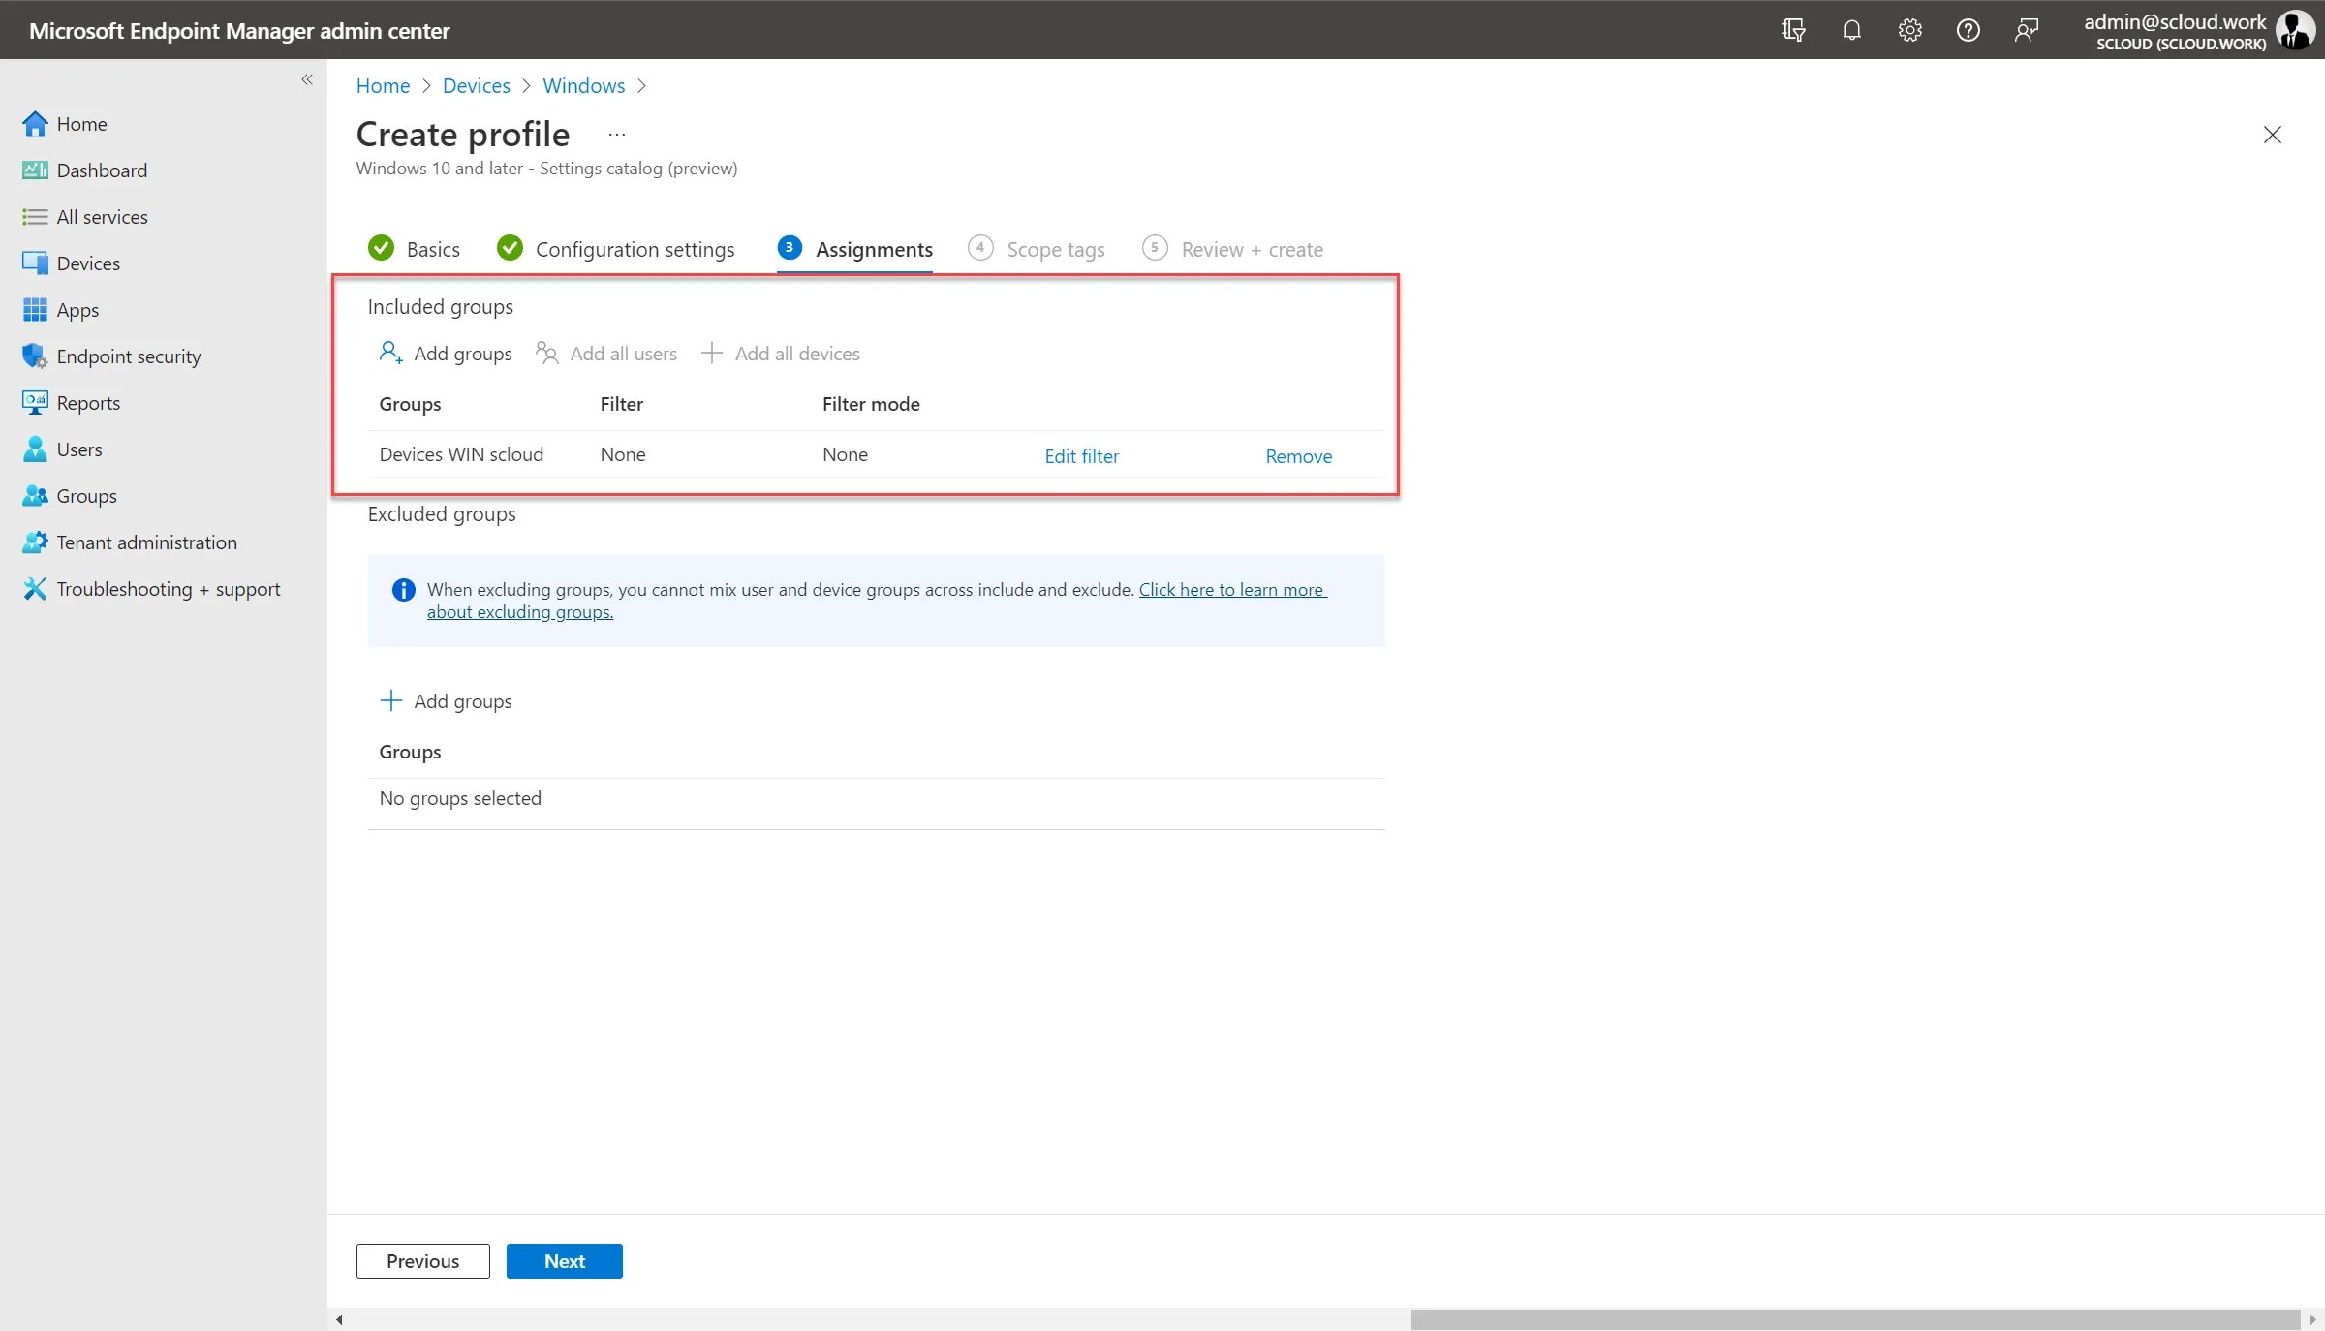Screen dimensions: 2325x1331
Task: Open the Apps grid icon
Action: [x=35, y=310]
